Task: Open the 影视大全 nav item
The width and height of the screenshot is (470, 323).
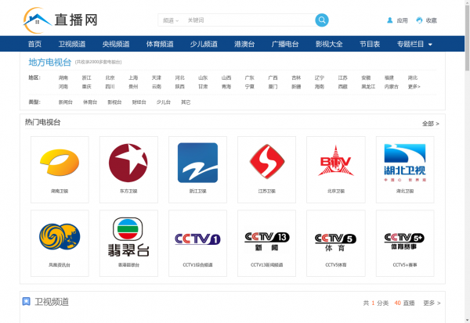Action: coord(329,44)
